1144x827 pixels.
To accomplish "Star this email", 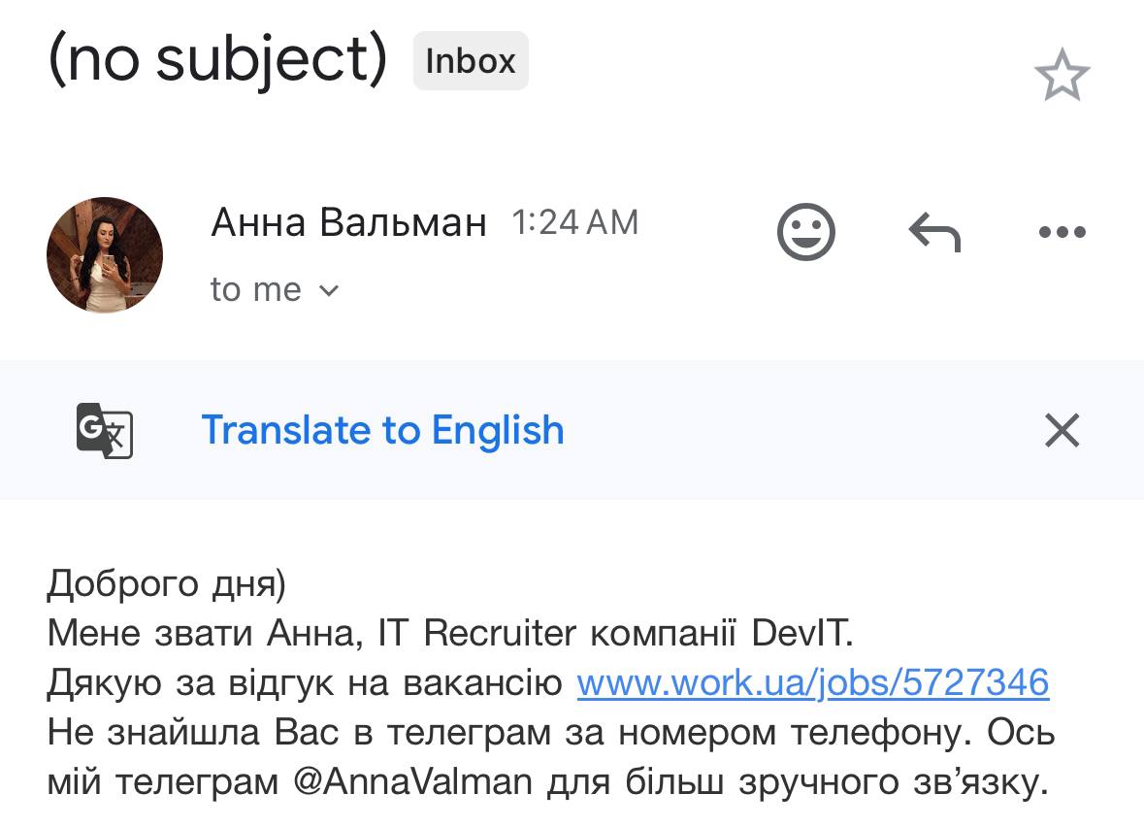I will pos(1062,77).
